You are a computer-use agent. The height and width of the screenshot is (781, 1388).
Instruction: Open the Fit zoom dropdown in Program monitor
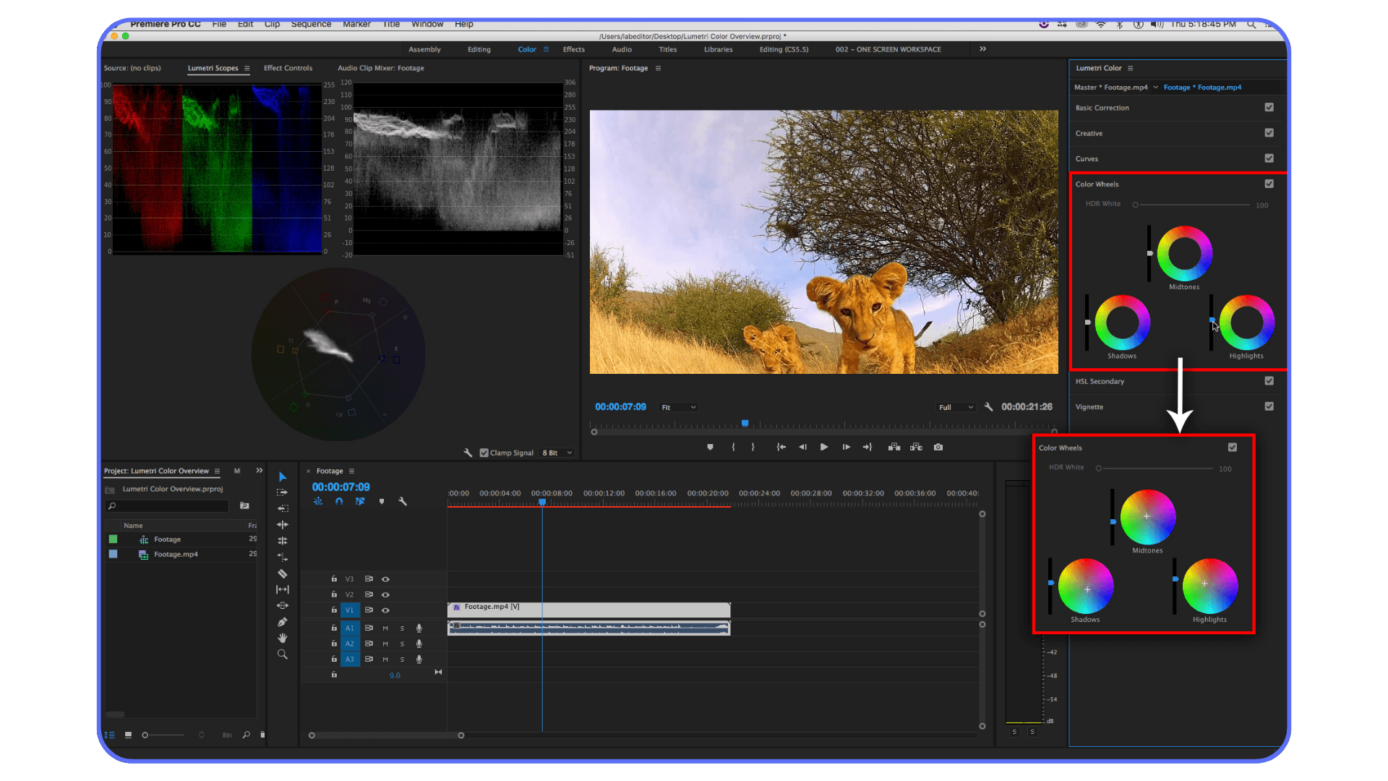coord(677,406)
